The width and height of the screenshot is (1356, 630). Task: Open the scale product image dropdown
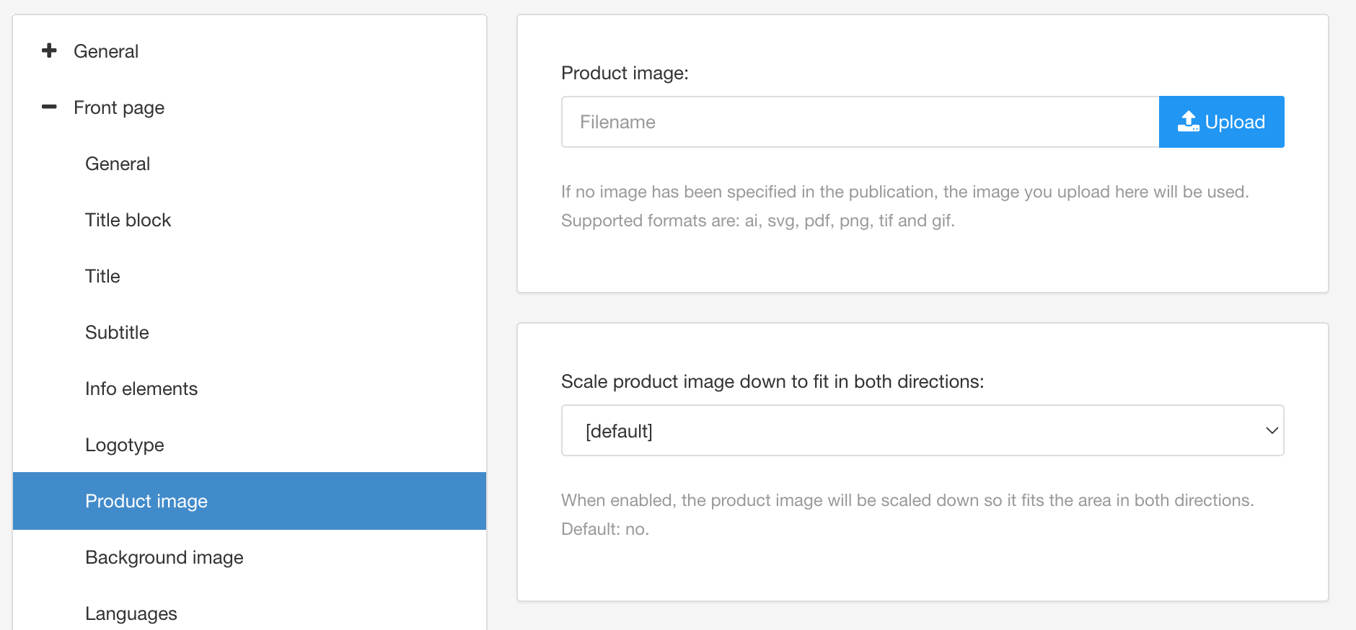pos(922,430)
